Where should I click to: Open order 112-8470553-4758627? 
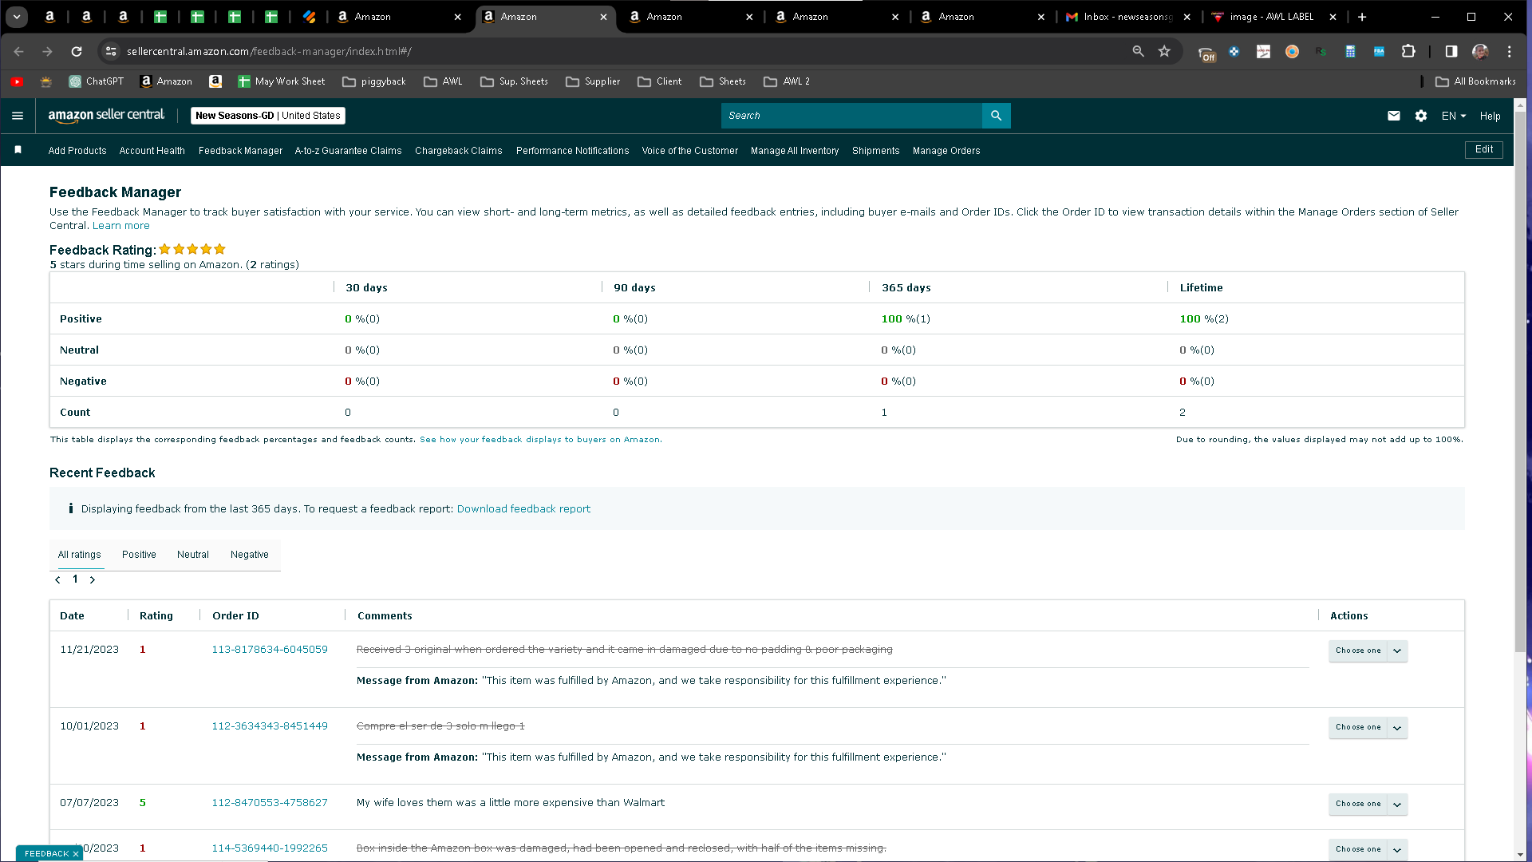click(270, 803)
